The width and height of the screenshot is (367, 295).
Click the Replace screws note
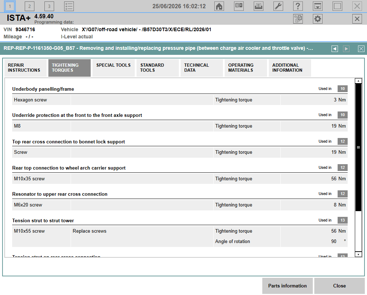(x=89, y=231)
